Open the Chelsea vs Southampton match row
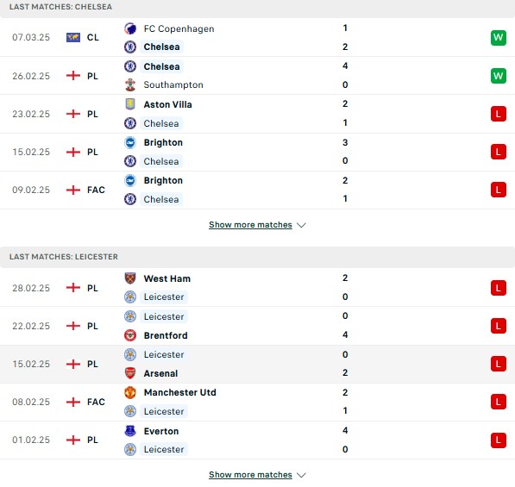This screenshot has width=515, height=487. click(257, 76)
